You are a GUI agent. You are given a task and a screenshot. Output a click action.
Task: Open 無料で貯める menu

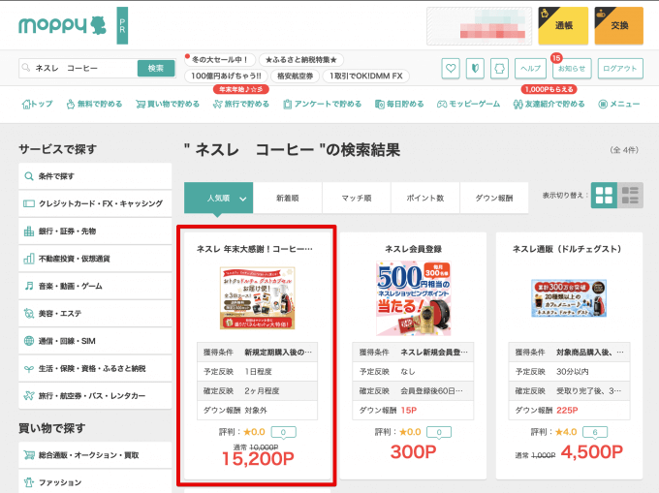coord(94,104)
